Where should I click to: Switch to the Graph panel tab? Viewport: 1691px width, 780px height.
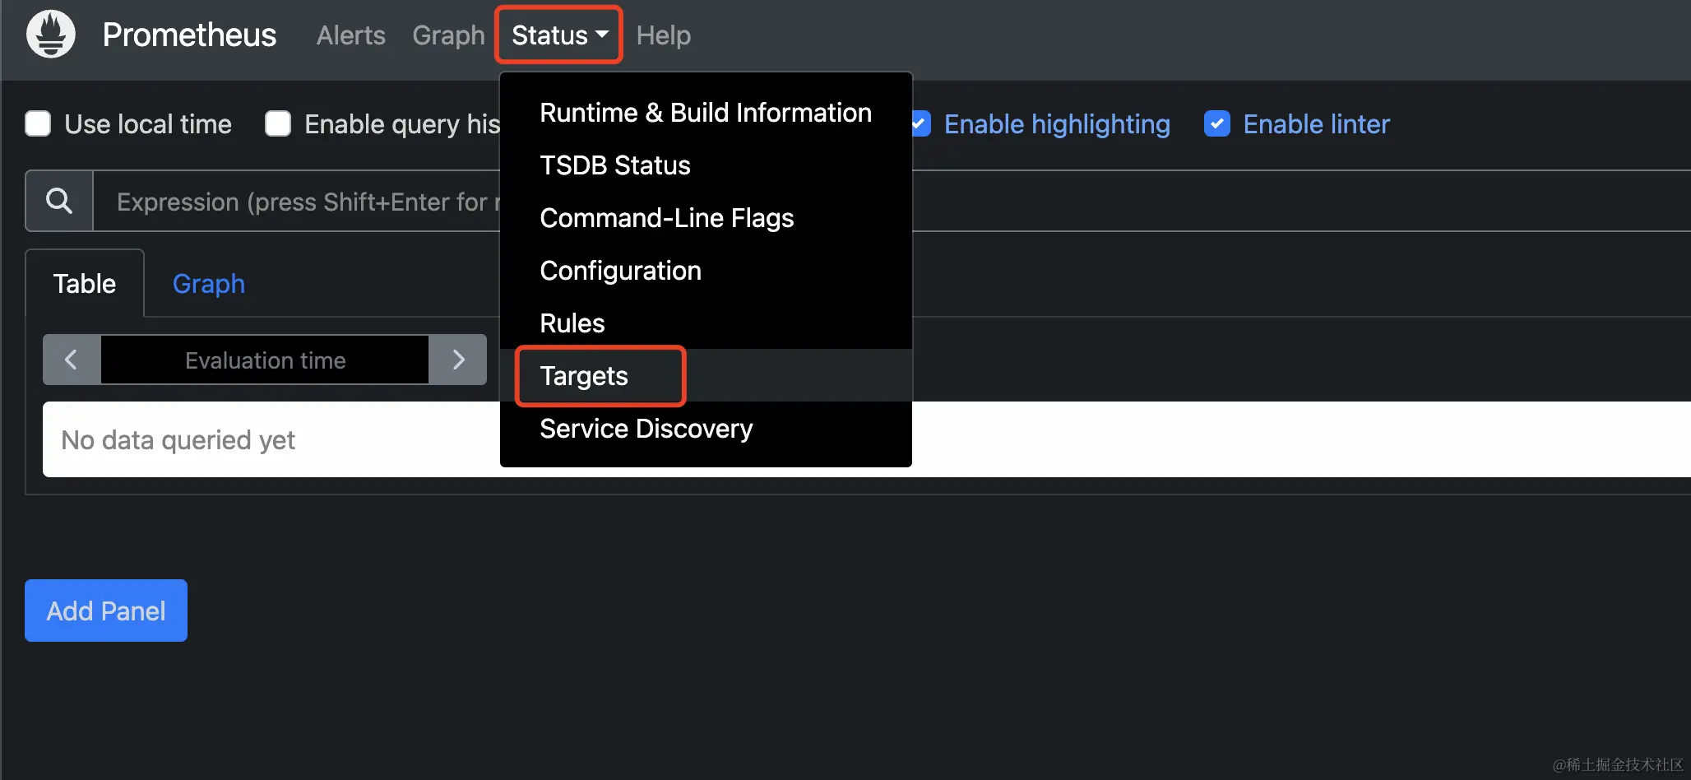(208, 284)
